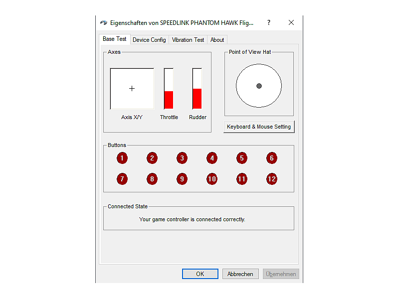Open Keyboard & Mouse Setting
Image resolution: width=399 pixels, height=299 pixels.
coord(259,127)
